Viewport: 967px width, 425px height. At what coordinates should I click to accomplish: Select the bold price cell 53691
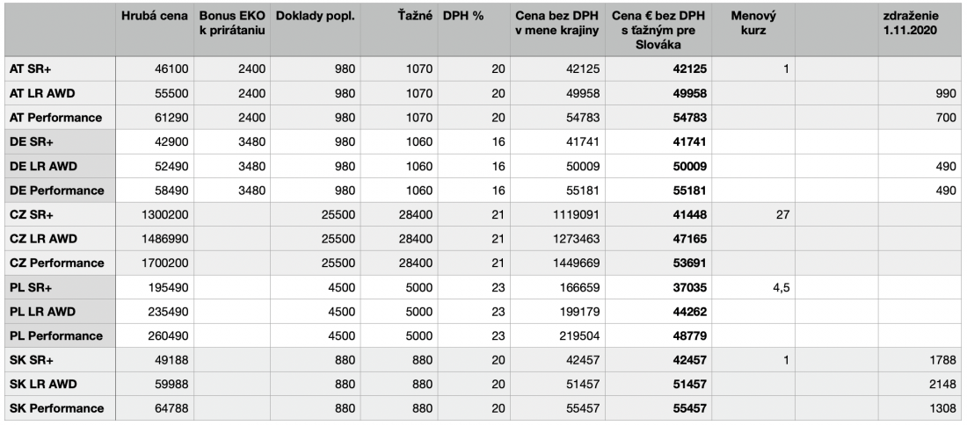668,263
